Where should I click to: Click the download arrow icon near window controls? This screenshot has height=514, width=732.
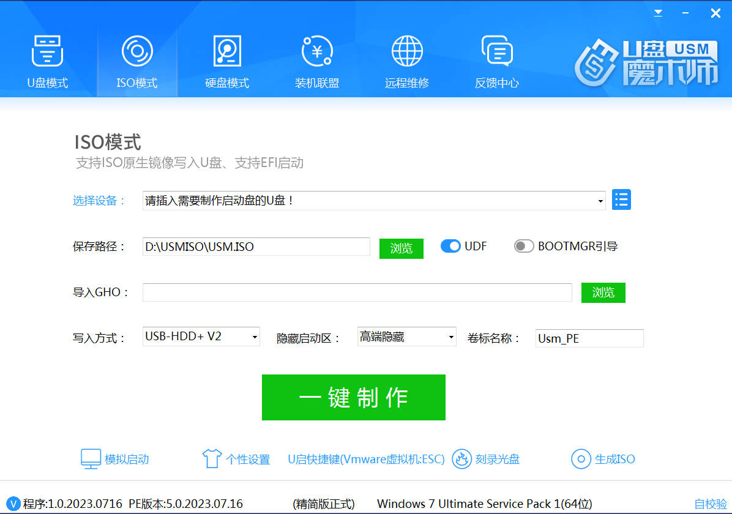pyautogui.click(x=658, y=12)
